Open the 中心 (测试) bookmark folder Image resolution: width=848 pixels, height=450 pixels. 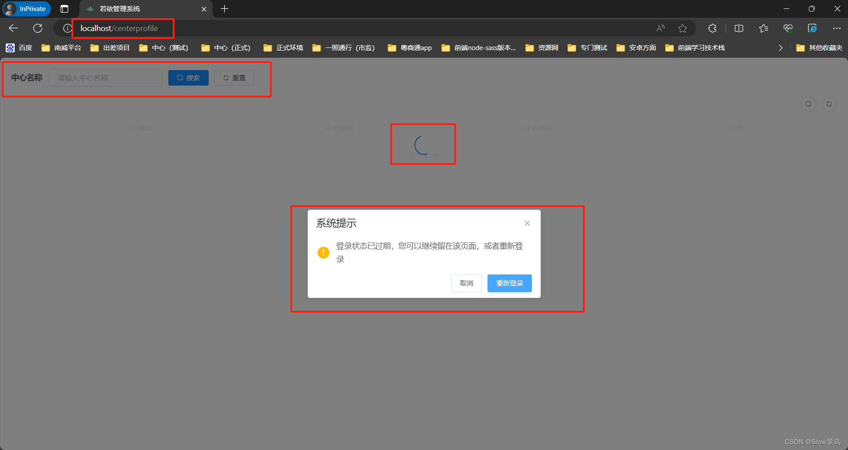(164, 48)
